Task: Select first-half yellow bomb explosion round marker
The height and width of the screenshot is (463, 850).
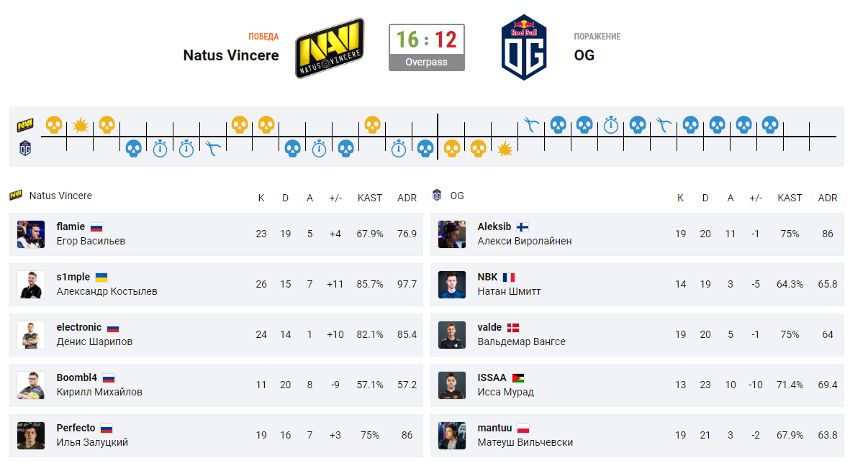Action: (80, 126)
